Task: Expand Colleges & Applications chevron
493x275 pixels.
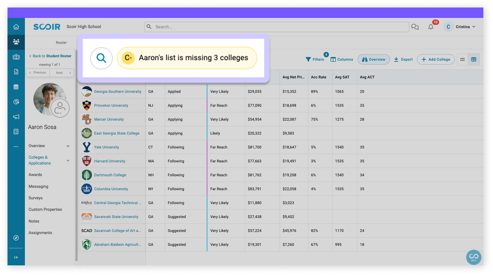Action: coord(68,161)
